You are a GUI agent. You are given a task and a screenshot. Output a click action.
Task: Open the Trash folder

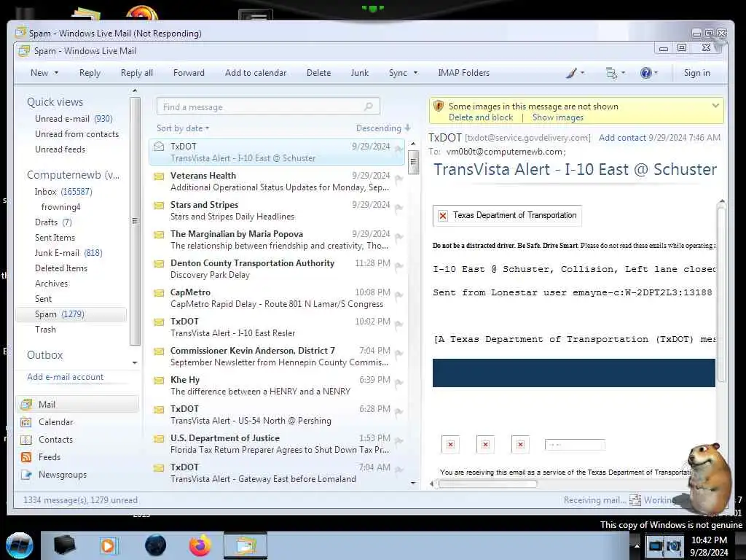click(x=45, y=330)
